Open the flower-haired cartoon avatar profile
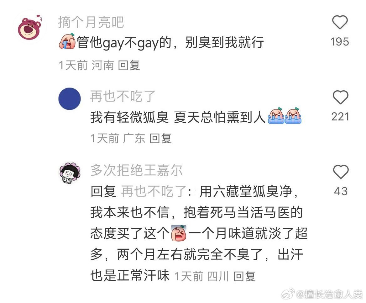366x303 pixels. [70, 173]
